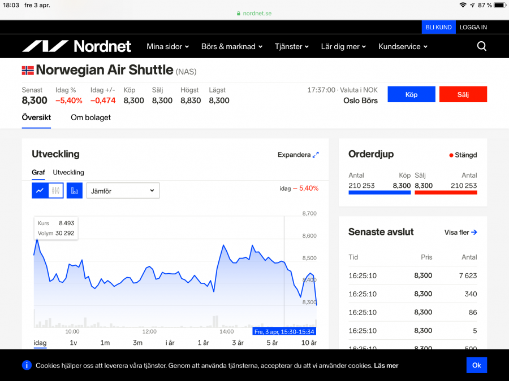Click the Expandera arrows icon
The image size is (509, 381).
(316, 155)
